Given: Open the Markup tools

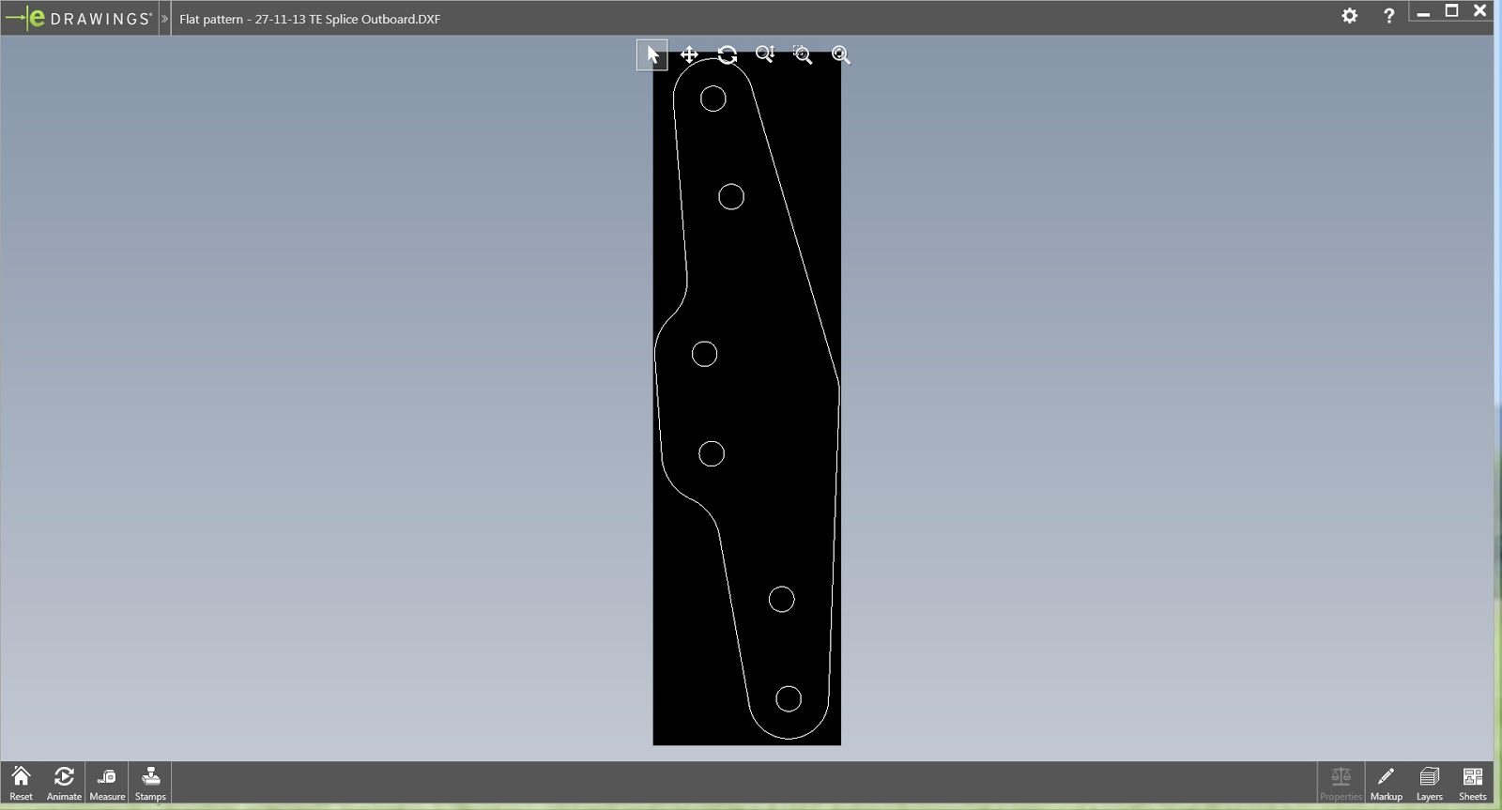Looking at the screenshot, I should pos(1386,783).
